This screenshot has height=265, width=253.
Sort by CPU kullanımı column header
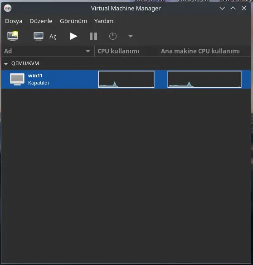click(x=126, y=51)
